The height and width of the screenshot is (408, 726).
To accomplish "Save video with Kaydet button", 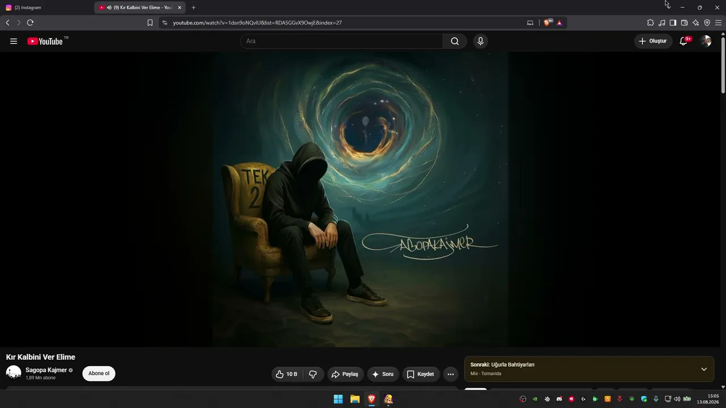I will pyautogui.click(x=421, y=374).
